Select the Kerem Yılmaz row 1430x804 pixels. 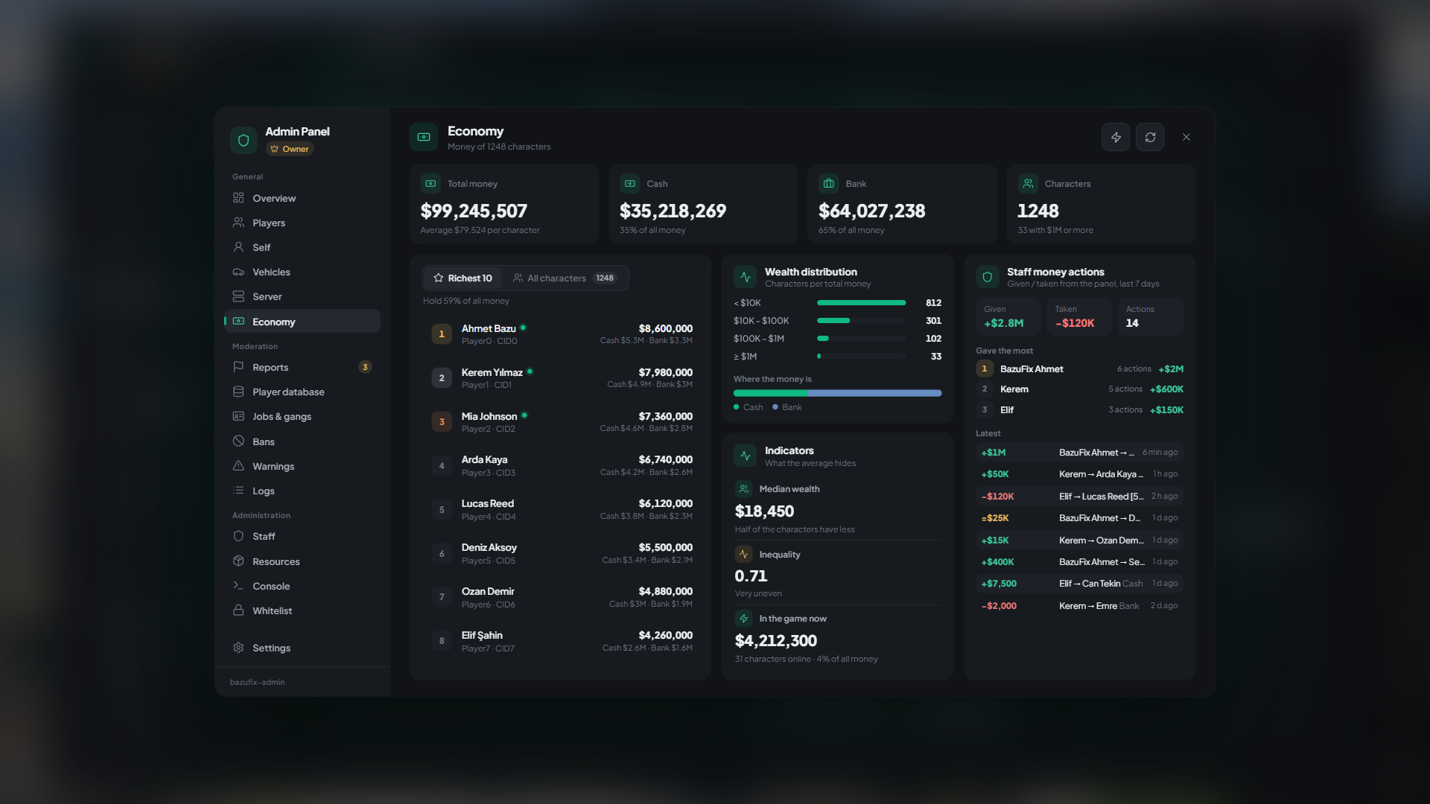[x=562, y=378]
